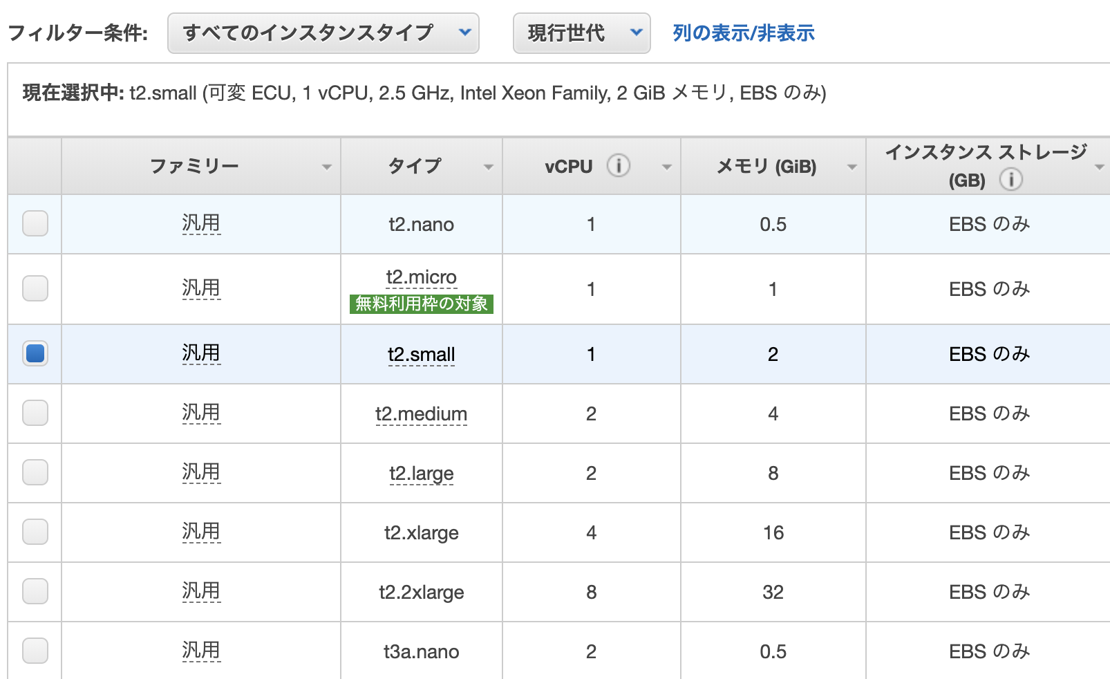The image size is (1110, 679).
Task: Open the 現行世代 generation dropdown
Action: click(582, 33)
